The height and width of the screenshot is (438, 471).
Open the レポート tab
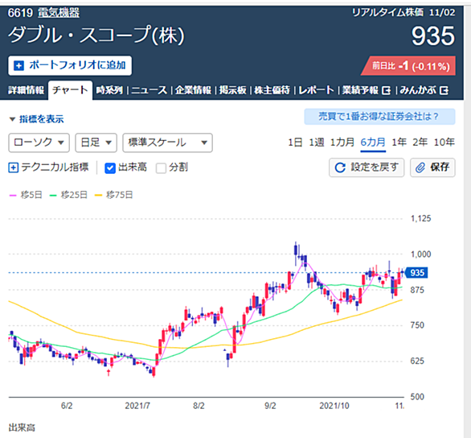[316, 90]
